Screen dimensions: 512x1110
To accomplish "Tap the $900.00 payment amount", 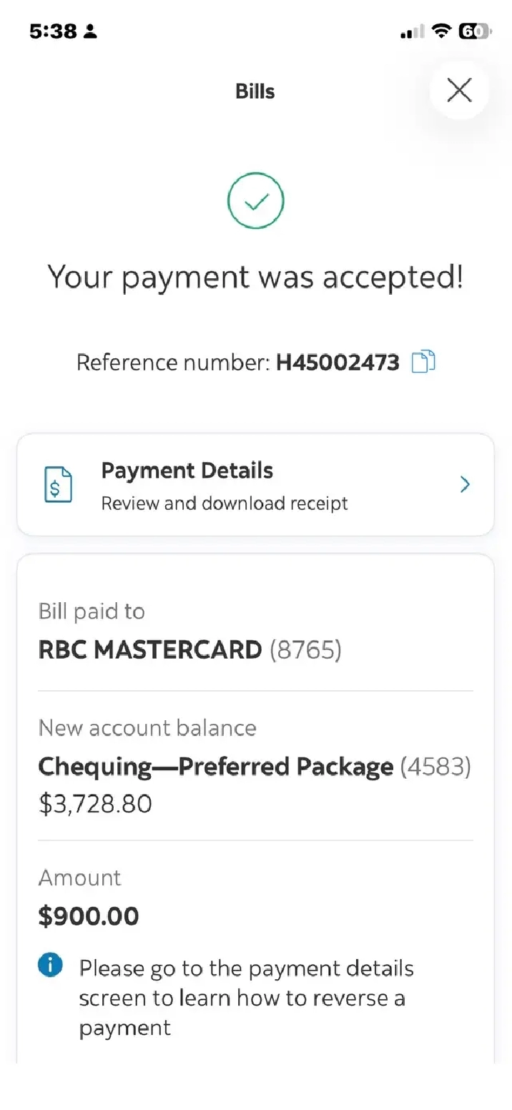I will click(89, 916).
